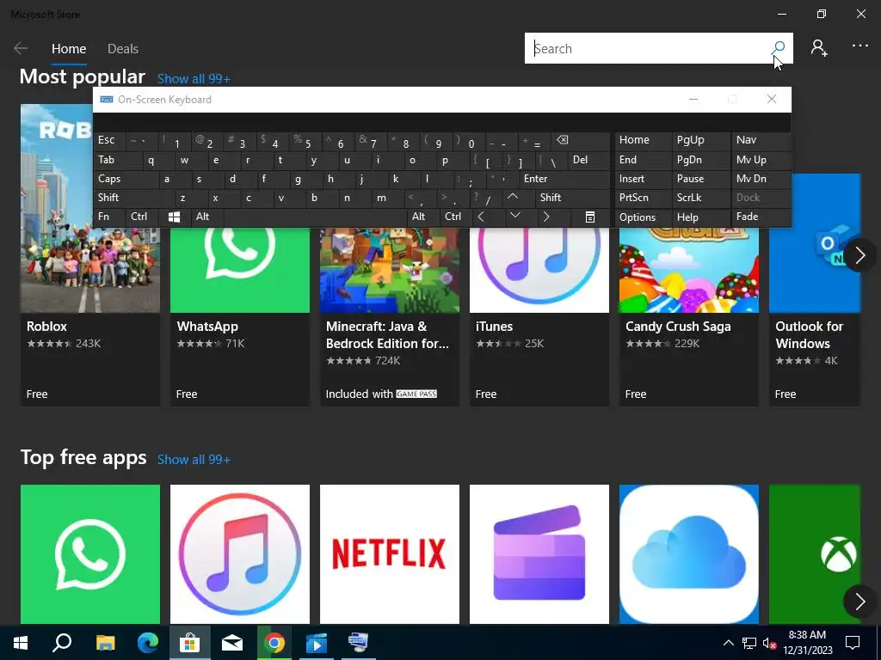The height and width of the screenshot is (660, 881).
Task: Click the Del key on keyboard
Action: click(588, 160)
